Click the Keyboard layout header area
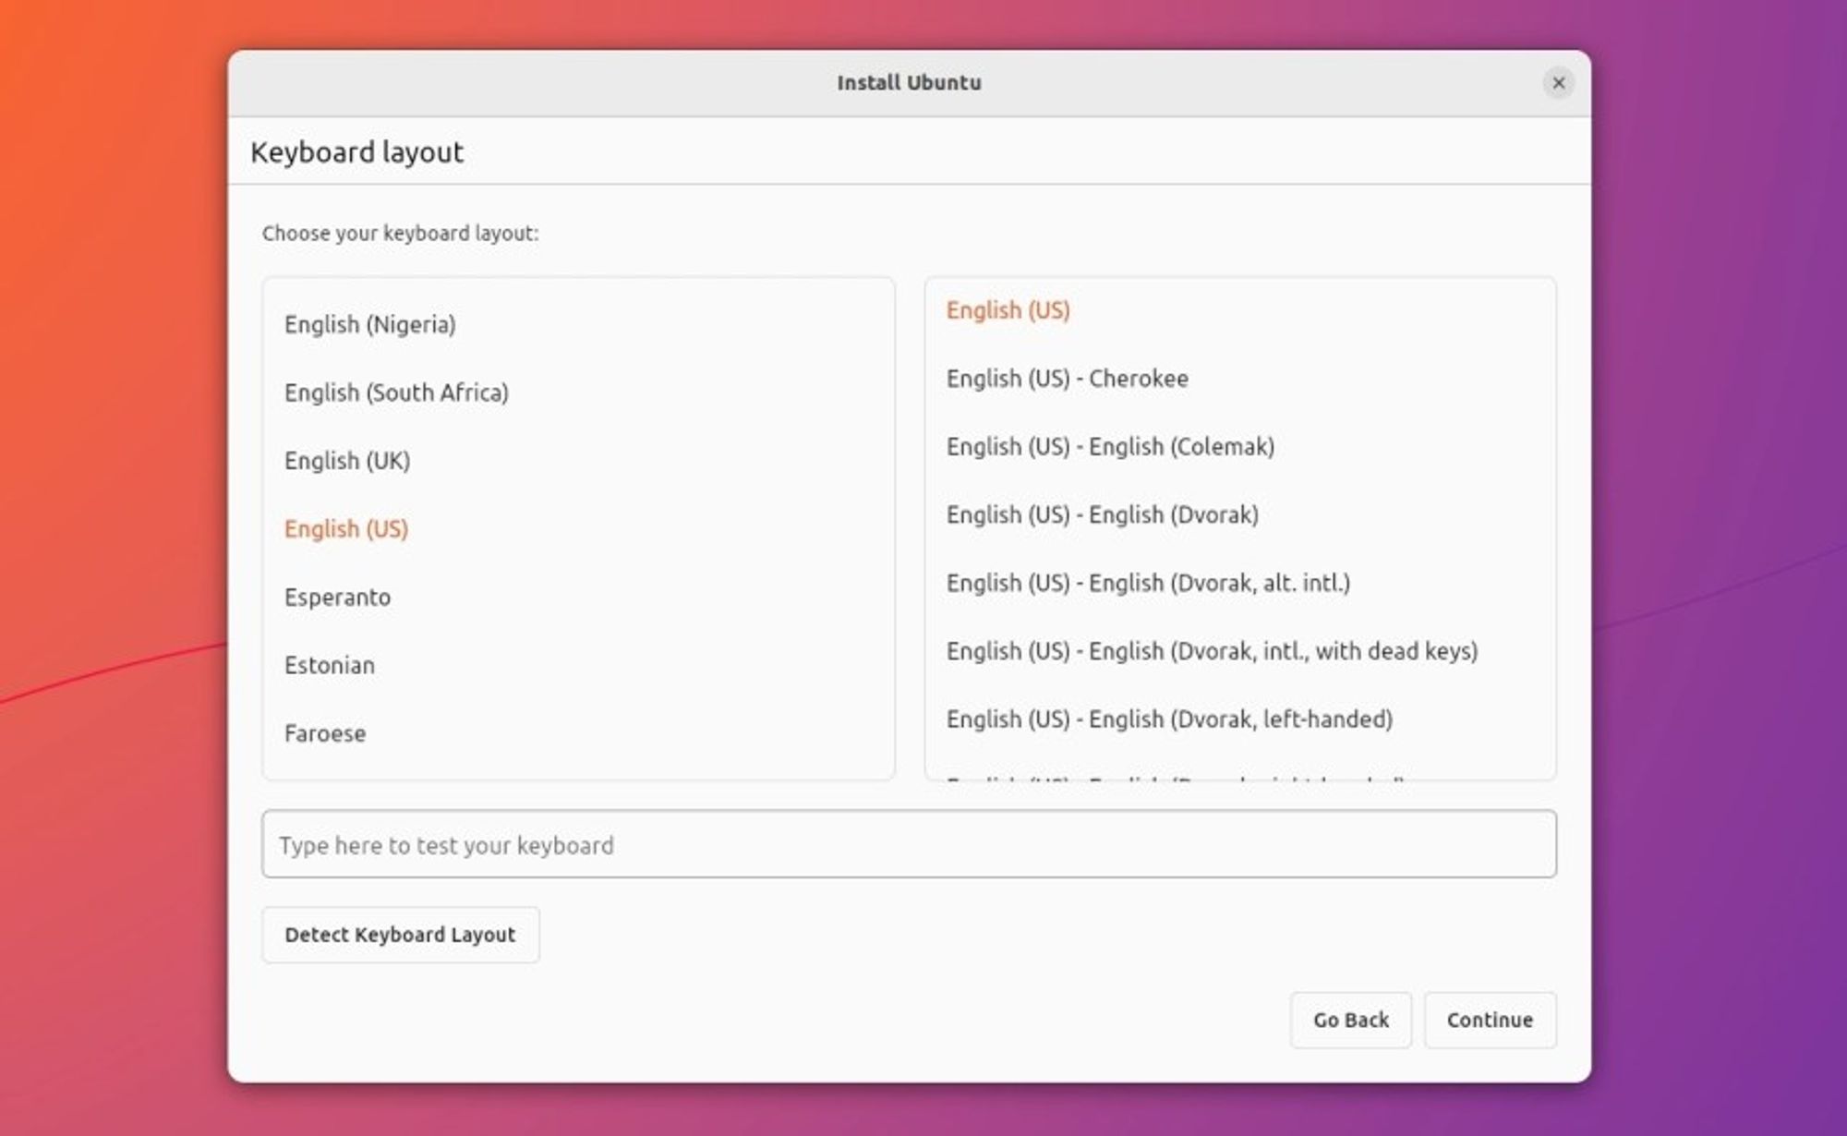Image resolution: width=1847 pixels, height=1136 pixels. (x=358, y=151)
